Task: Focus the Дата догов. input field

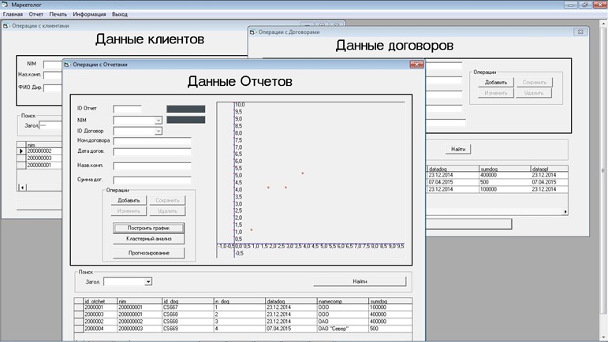Action: 152,152
